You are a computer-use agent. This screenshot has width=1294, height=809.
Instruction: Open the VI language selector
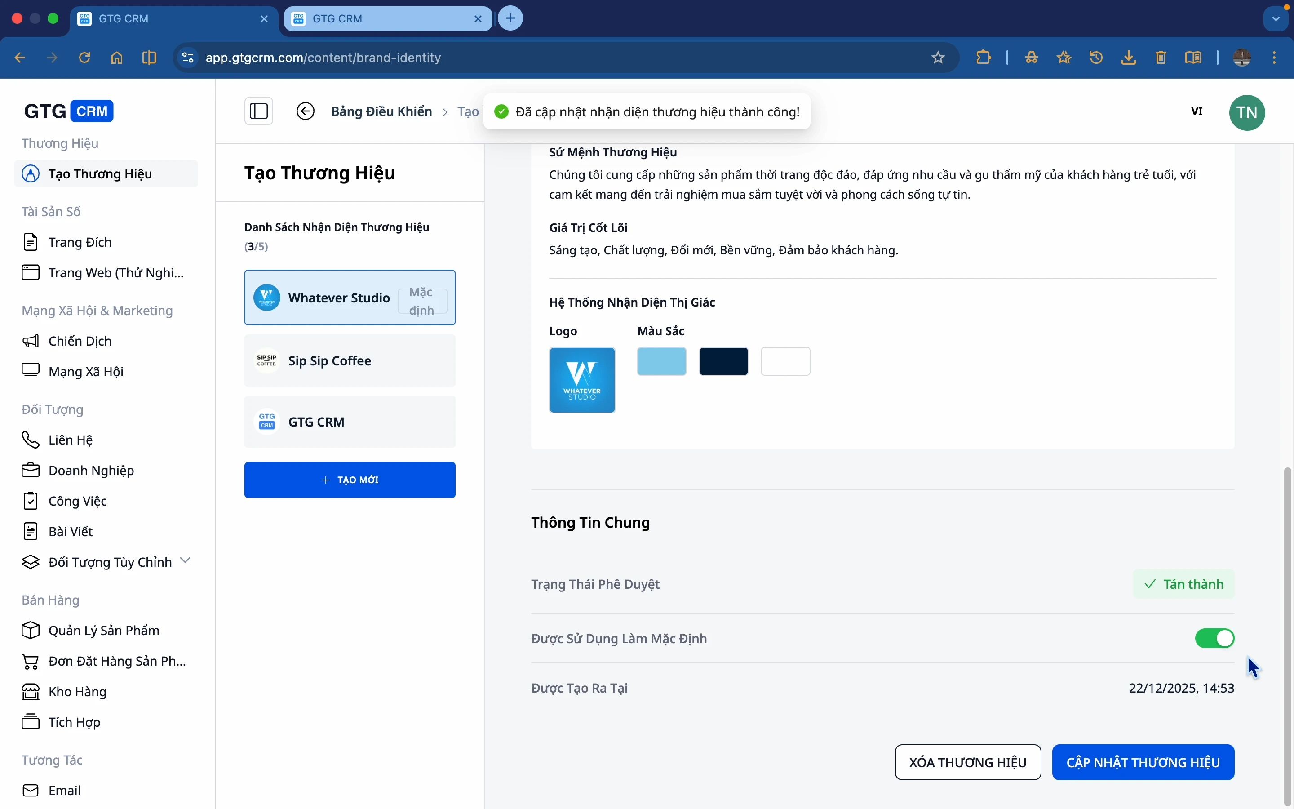[1197, 111]
